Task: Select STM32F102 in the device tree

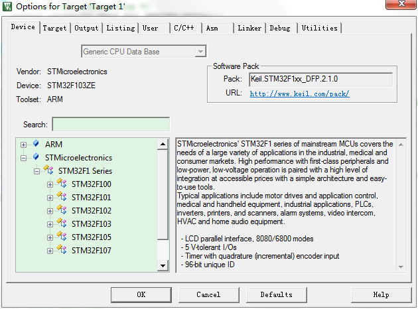Action: click(92, 211)
